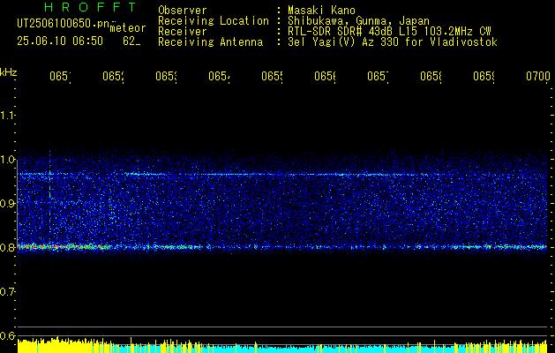Click the 1.1 frequency axis label
The height and width of the screenshot is (353, 555).
click(7, 115)
